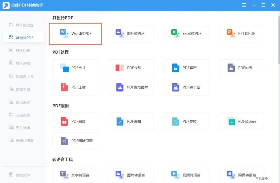
Task: Open the PDF加密 encrypt tool icon
Action: pos(231,68)
